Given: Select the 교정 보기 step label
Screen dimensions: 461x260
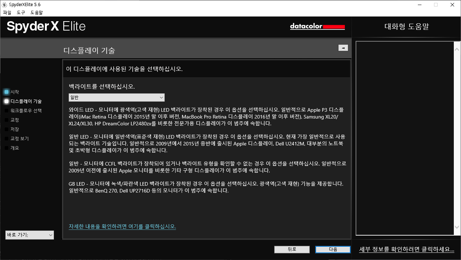Looking at the screenshot, I should [19, 139].
